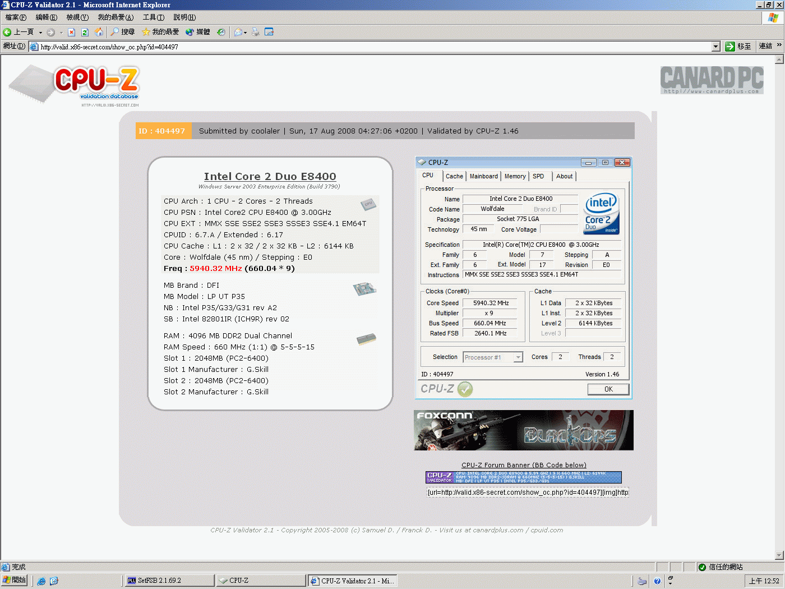The image size is (785, 589).
Task: Click the trusted sites status bar icon
Action: (702, 567)
